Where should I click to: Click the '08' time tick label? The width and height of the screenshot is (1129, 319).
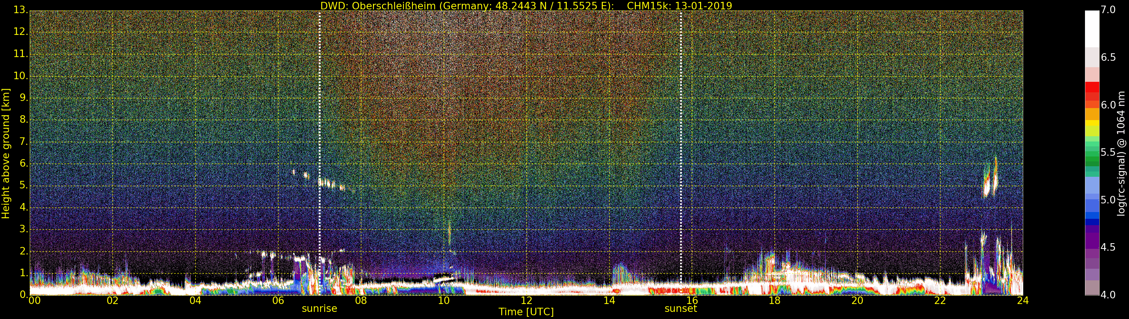(361, 301)
